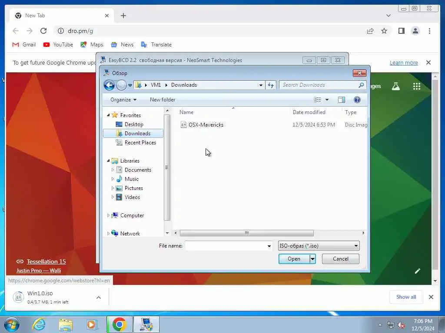Click the horizontal scrollbar in file list
The image size is (445, 333).
(x=247, y=233)
